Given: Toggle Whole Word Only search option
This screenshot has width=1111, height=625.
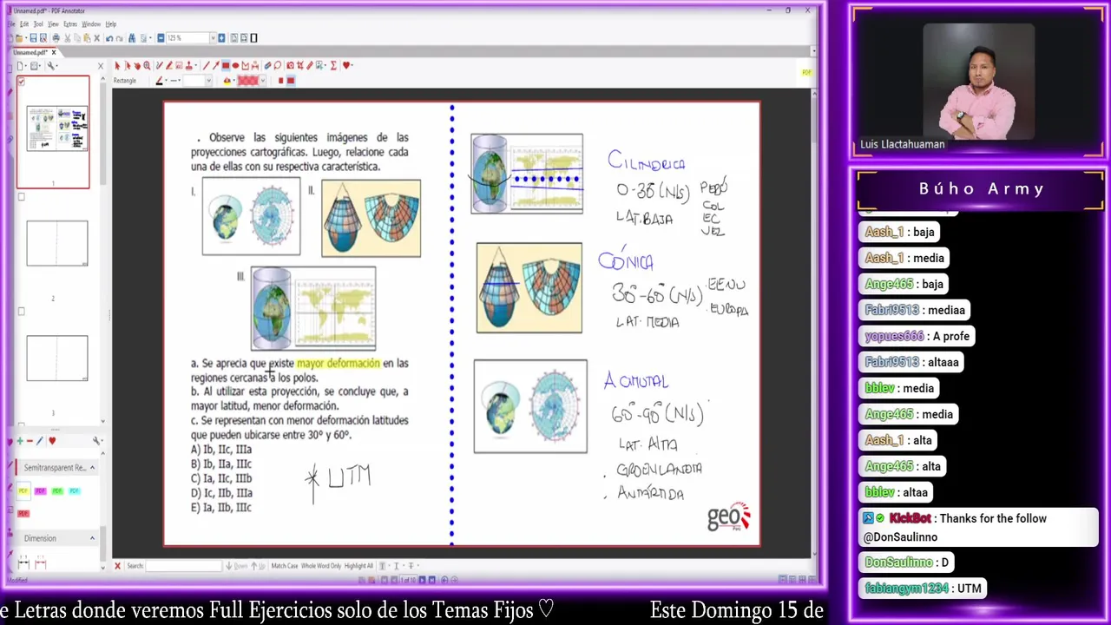Looking at the screenshot, I should (x=321, y=566).
